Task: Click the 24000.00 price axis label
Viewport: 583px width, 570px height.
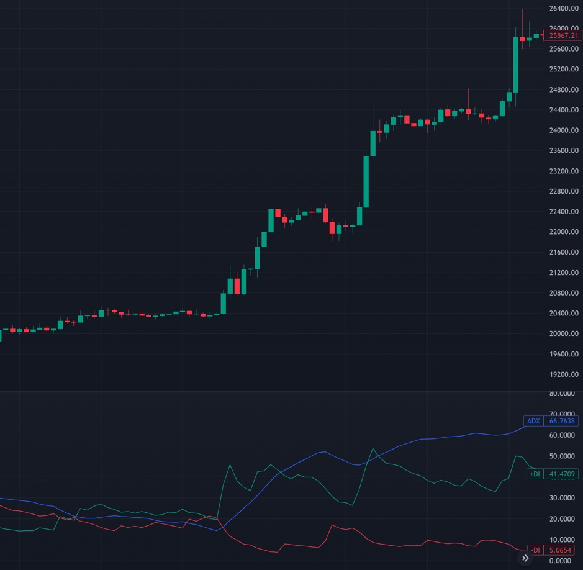Action: tap(564, 130)
